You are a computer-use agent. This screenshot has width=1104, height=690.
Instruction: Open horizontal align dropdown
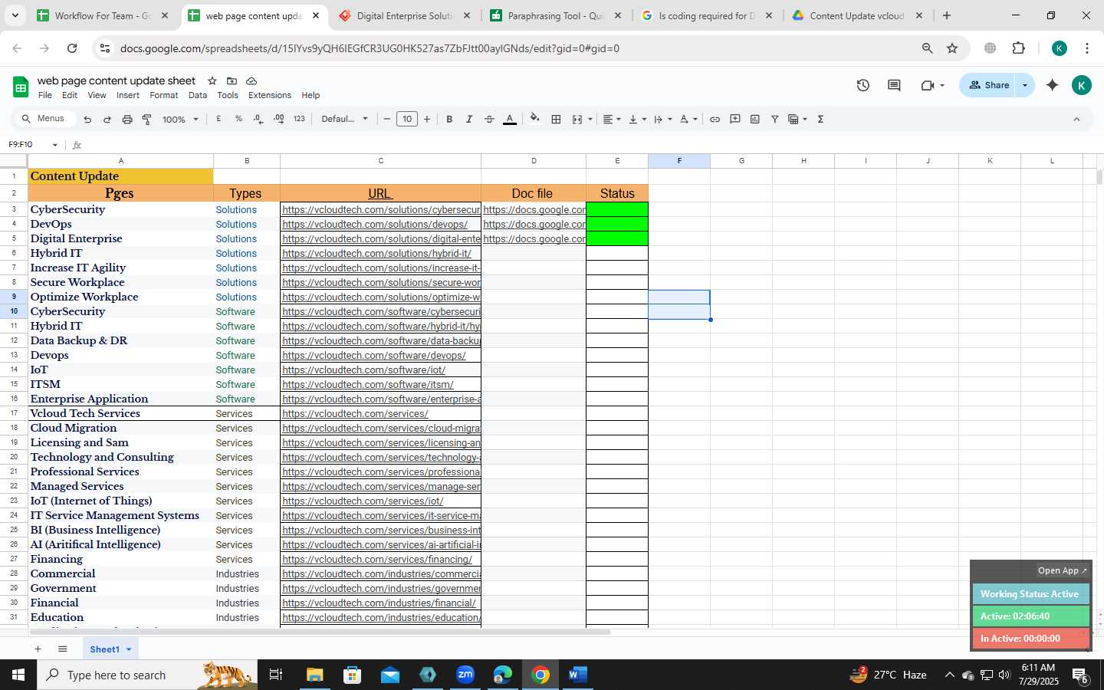point(613,119)
